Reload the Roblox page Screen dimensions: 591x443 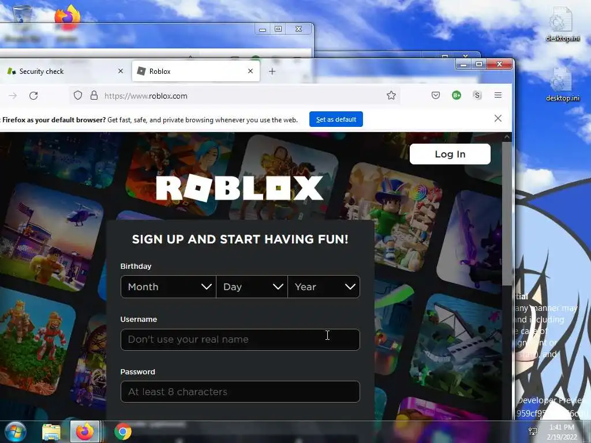(x=33, y=96)
